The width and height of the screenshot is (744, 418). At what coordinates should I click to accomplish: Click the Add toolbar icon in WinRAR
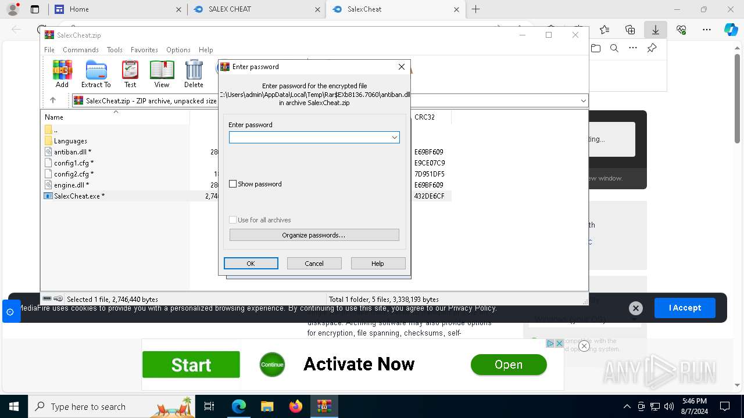pyautogui.click(x=62, y=74)
